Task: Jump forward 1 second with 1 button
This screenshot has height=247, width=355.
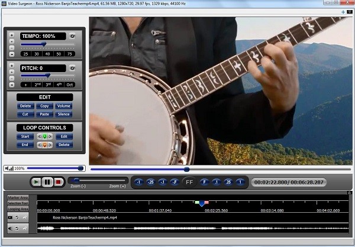Action: (x=240, y=182)
